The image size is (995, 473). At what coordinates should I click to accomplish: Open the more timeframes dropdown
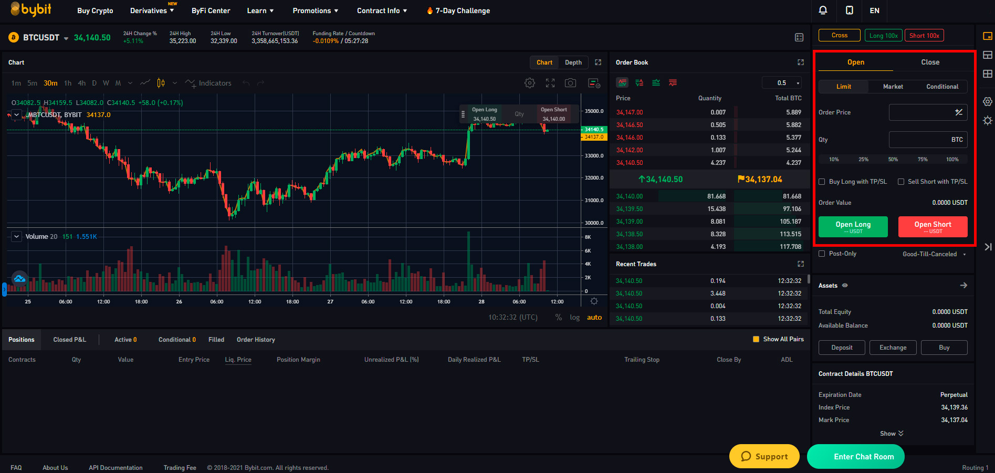(130, 83)
